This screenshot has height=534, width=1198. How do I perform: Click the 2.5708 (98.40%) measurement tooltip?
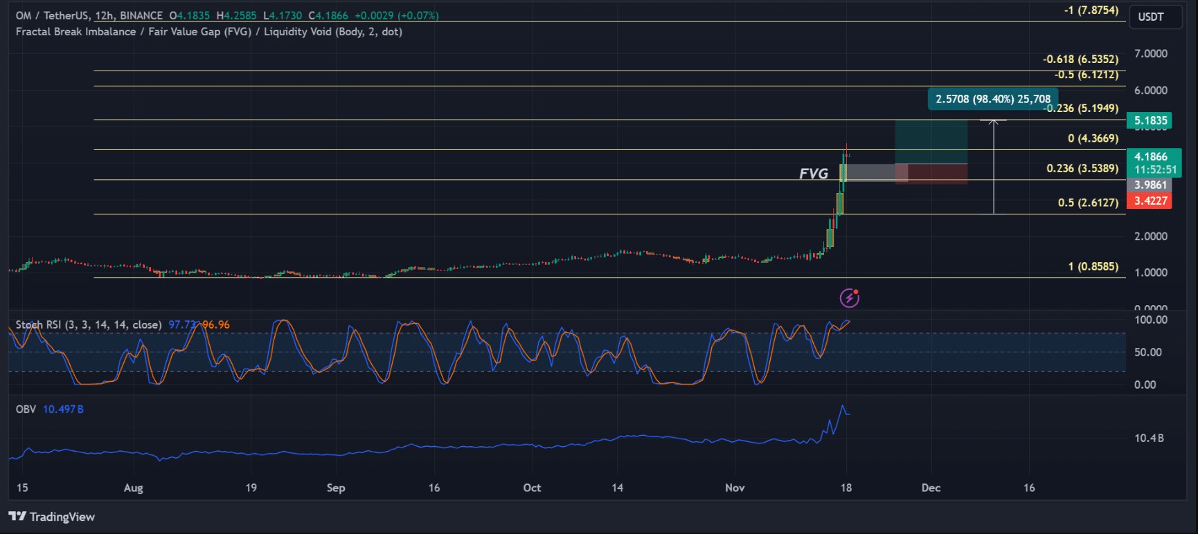[x=992, y=99]
